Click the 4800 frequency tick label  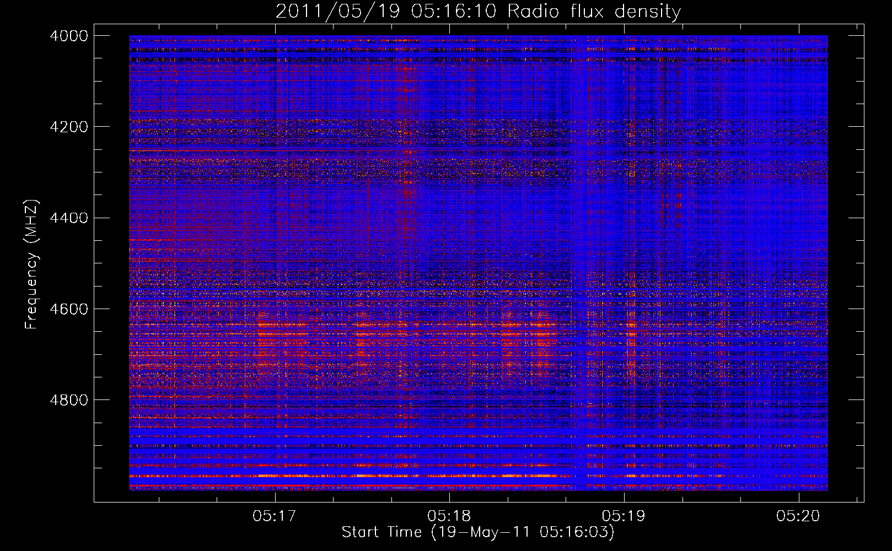pyautogui.click(x=69, y=400)
